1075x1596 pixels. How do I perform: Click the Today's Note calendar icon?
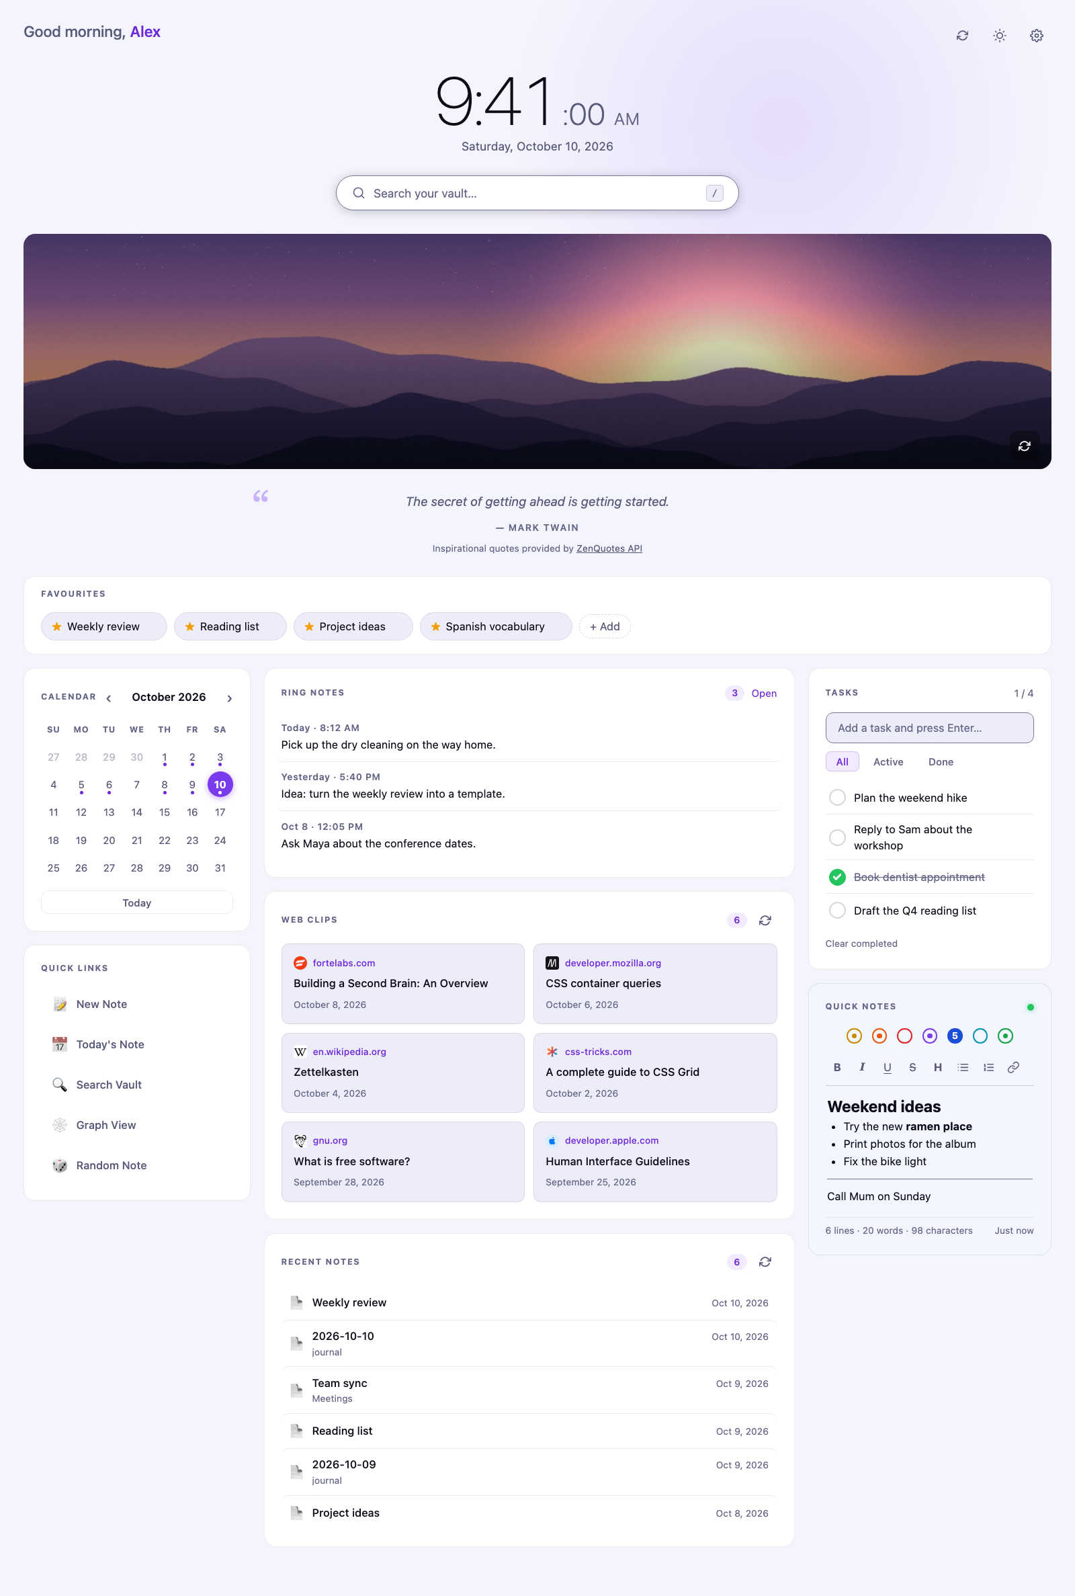coord(60,1044)
